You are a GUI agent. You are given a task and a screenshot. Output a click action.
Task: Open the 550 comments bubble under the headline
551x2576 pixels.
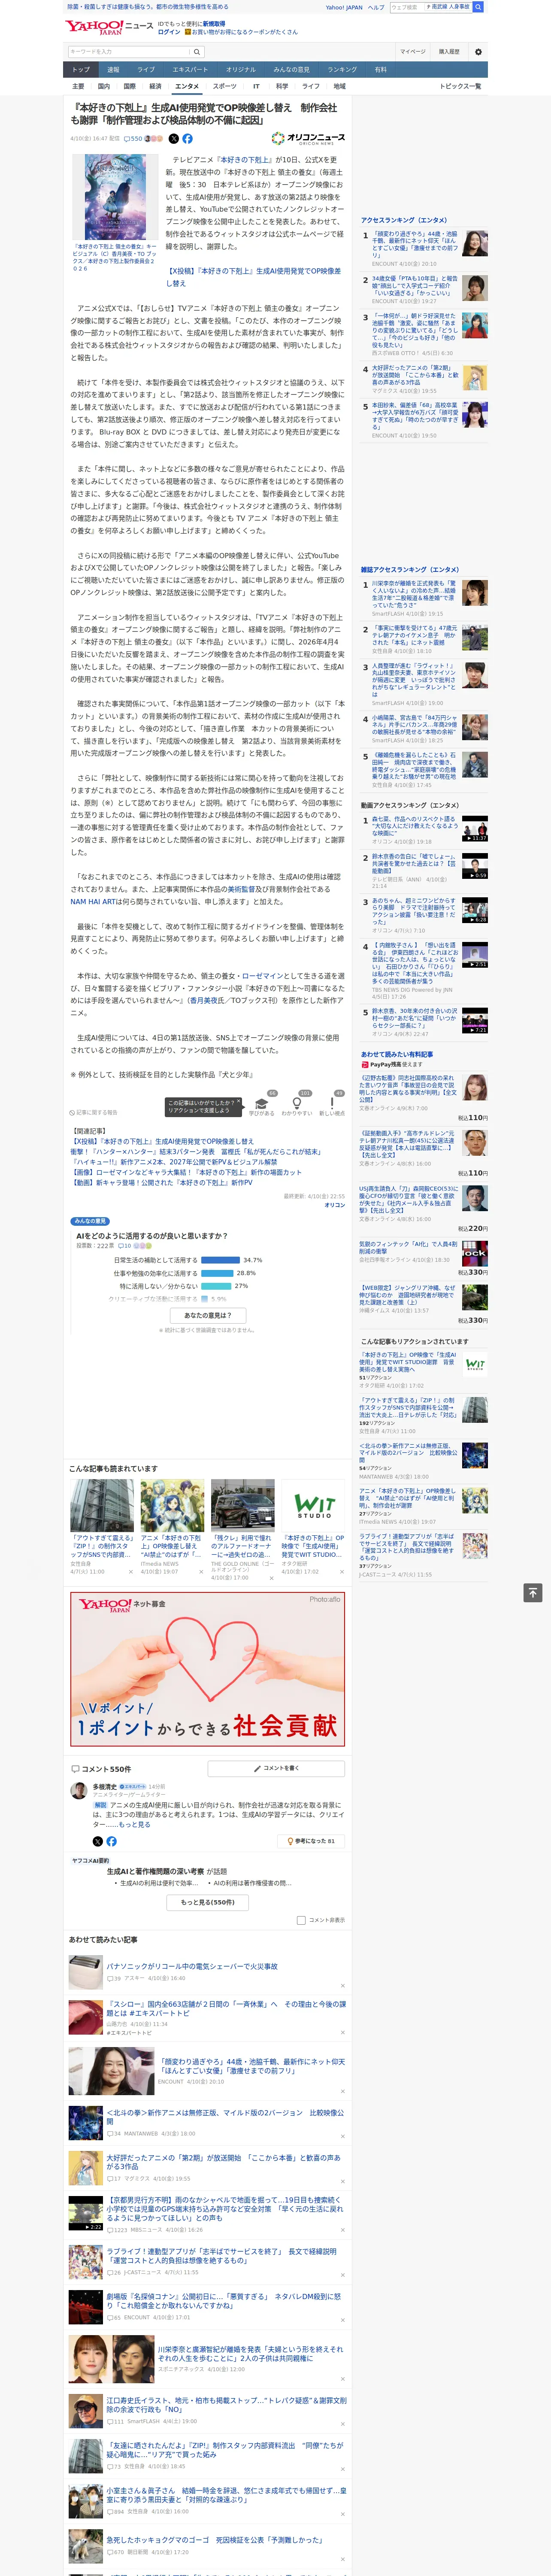click(132, 139)
